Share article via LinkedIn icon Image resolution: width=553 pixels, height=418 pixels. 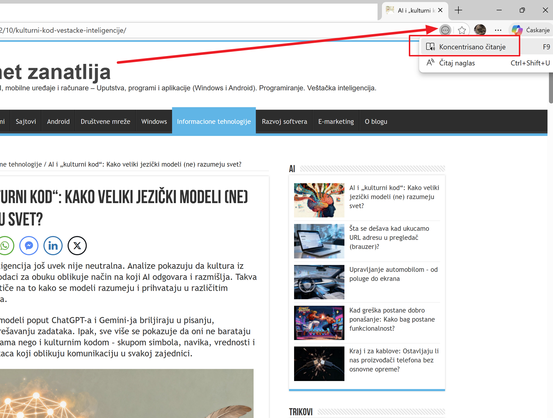(53, 245)
